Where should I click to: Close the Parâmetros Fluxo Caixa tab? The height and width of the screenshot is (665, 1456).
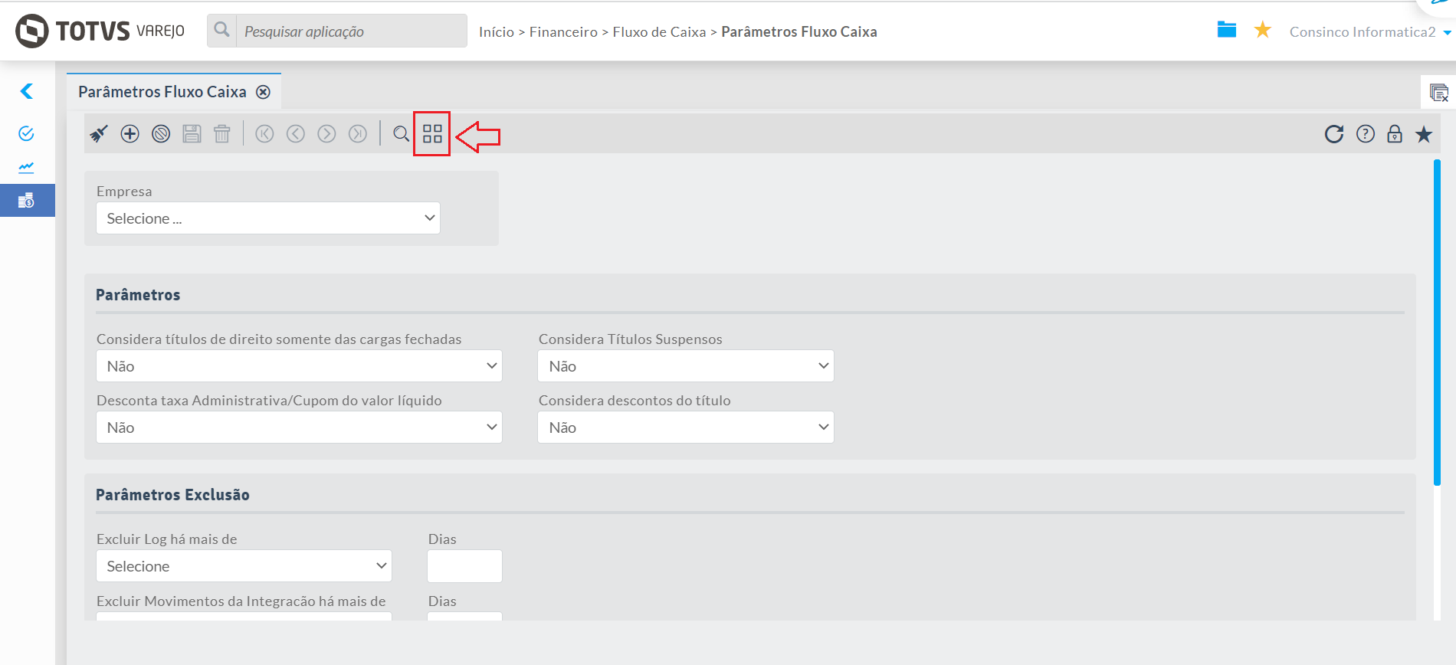[263, 92]
